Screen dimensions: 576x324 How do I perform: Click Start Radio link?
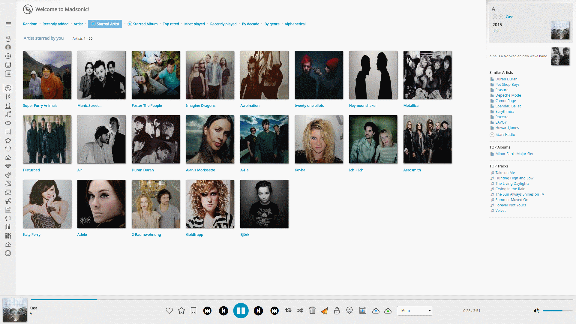click(x=505, y=135)
